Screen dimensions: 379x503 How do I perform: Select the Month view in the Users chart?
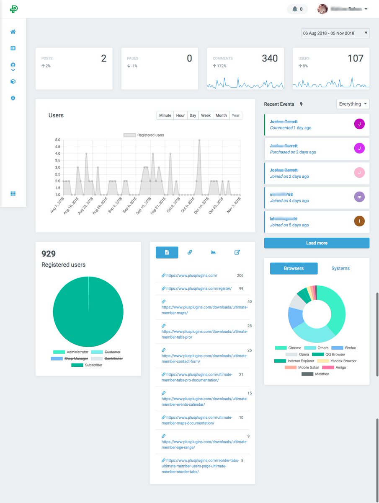[221, 115]
